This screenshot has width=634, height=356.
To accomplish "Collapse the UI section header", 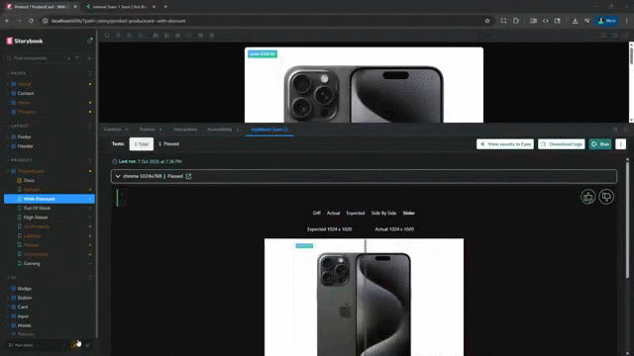I will (x=12, y=278).
